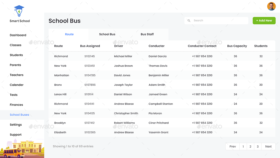This screenshot has height=158, width=280.
Task: Jump to page 3
Action: pyautogui.click(x=258, y=146)
